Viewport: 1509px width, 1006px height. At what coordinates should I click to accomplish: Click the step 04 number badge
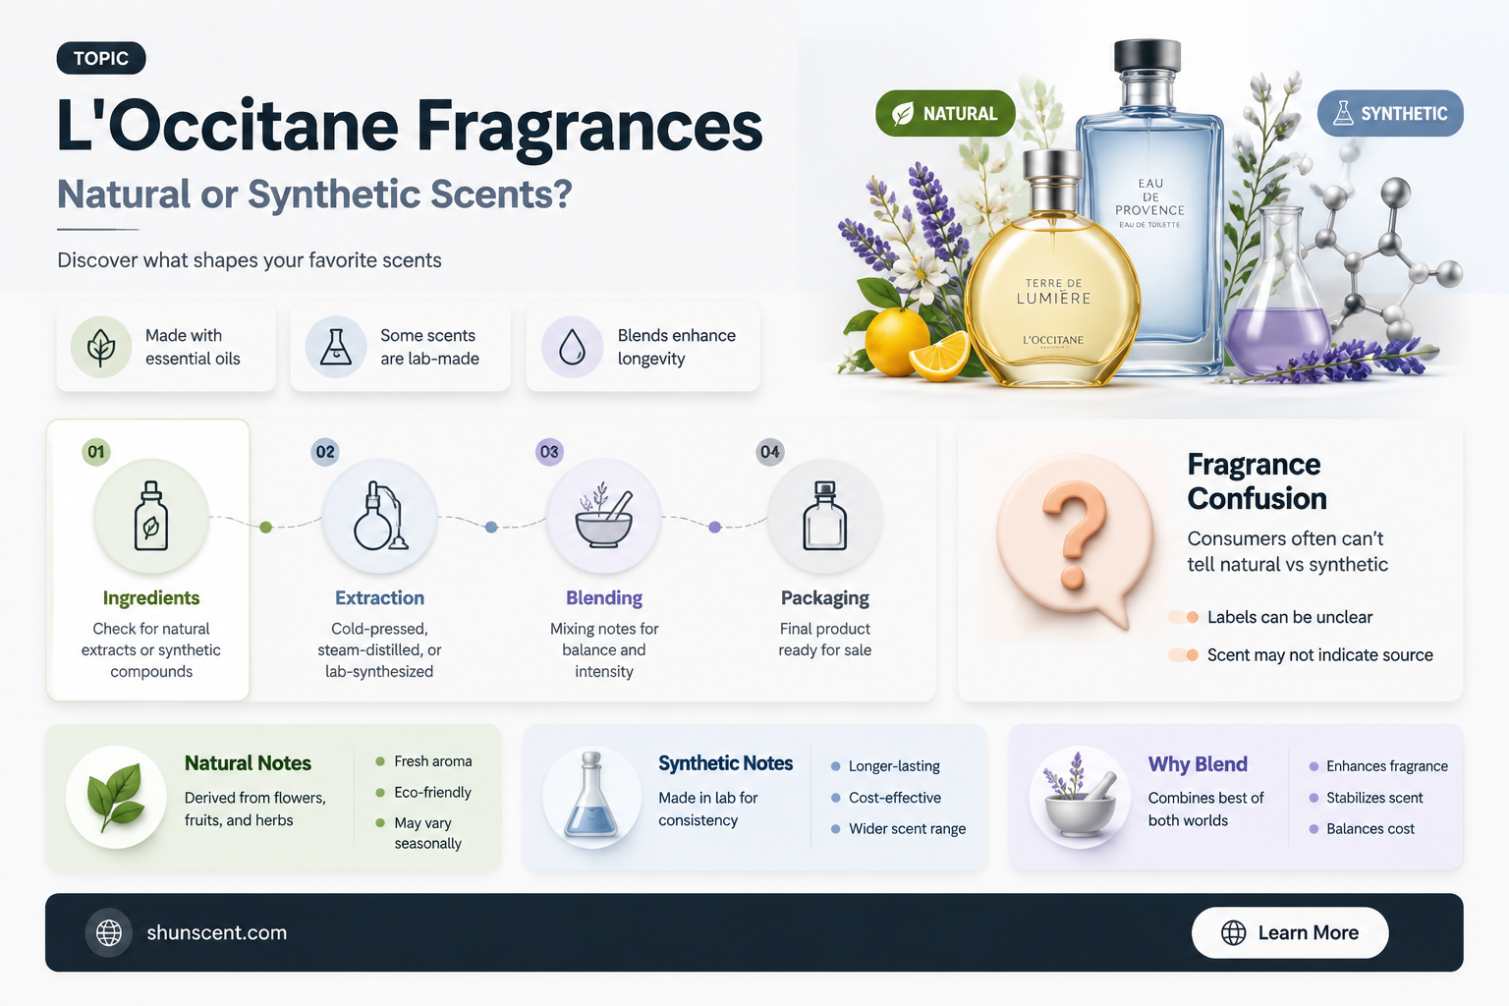(770, 452)
